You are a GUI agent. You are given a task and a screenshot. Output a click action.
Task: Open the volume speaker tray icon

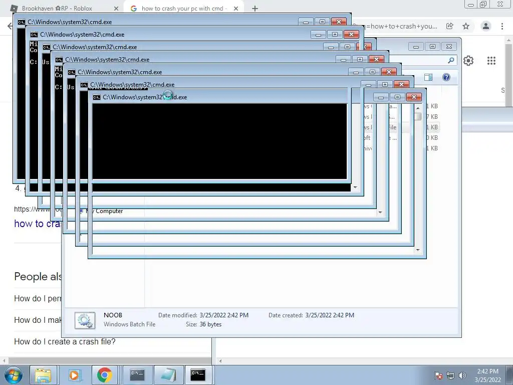(x=462, y=375)
